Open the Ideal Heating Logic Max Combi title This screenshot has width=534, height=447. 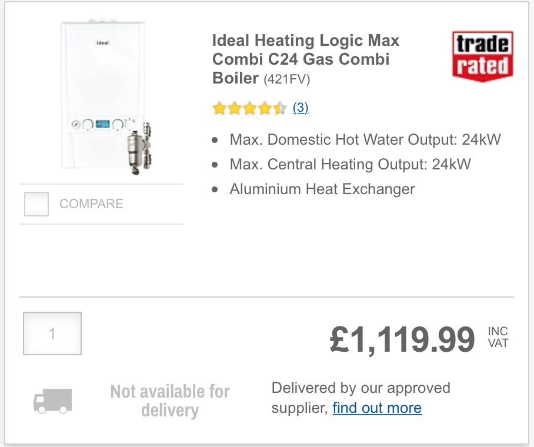pos(305,59)
